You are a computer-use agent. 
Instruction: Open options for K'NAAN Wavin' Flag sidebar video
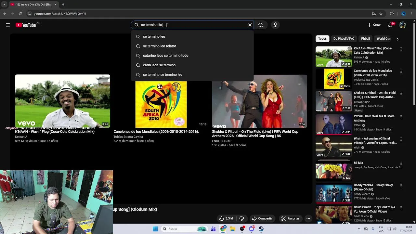pyautogui.click(x=401, y=49)
